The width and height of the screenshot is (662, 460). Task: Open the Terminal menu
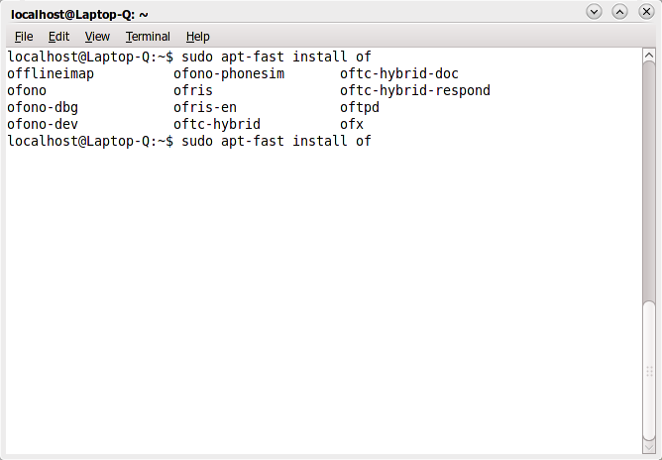click(148, 37)
